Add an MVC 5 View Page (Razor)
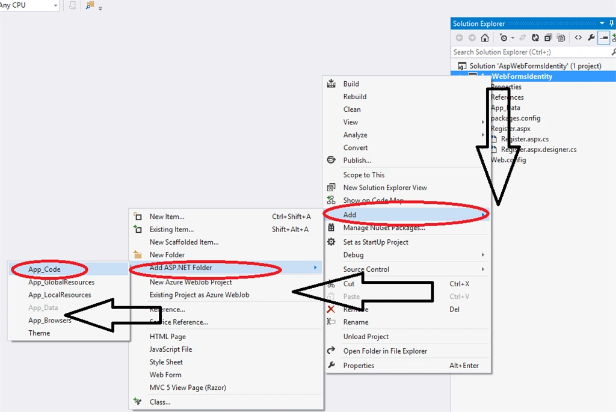Screen dimensions: 616x412 (x=226, y=387)
